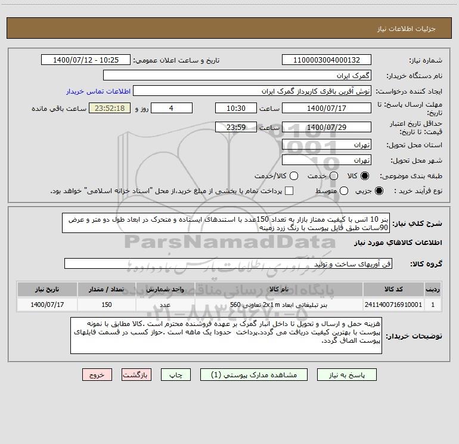Click the تعداد / مقدار column header
The width and height of the screenshot is (459, 444).
click(x=107, y=290)
